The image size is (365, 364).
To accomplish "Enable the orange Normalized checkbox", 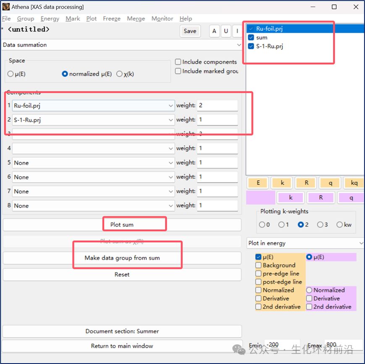I will (x=258, y=290).
